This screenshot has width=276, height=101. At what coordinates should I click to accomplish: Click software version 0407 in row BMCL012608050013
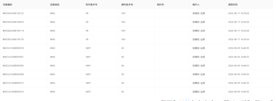pyautogui.click(x=88, y=83)
